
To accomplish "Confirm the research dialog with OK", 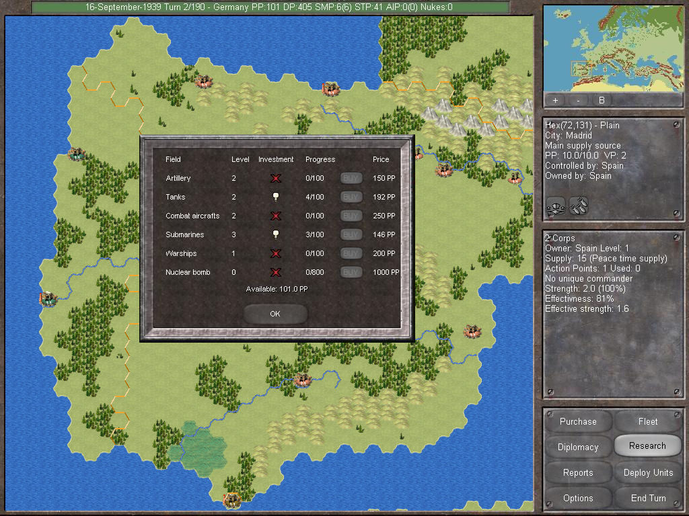I will pyautogui.click(x=275, y=314).
